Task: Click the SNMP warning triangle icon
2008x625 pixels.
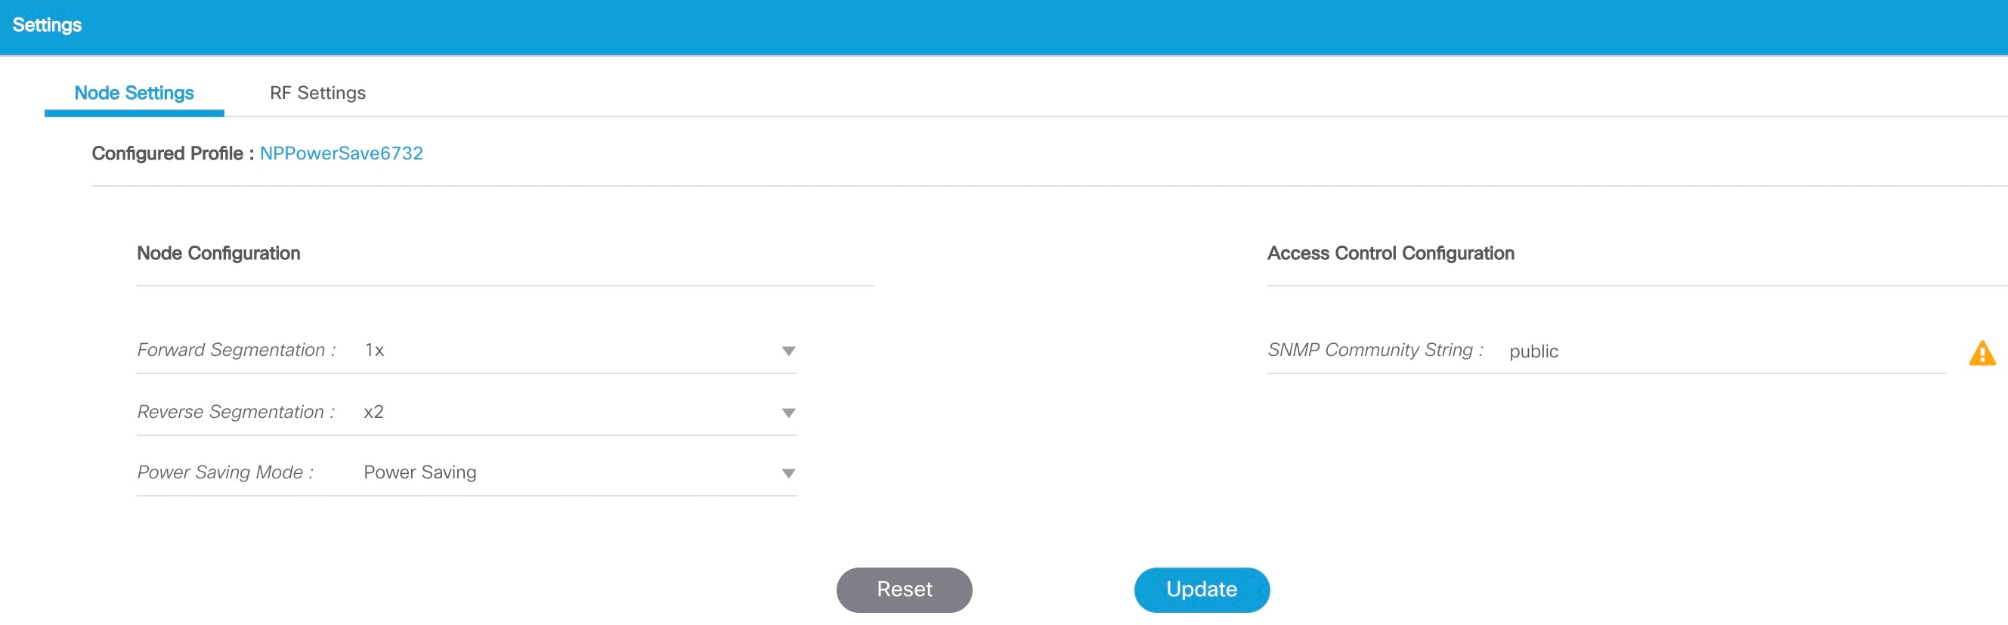Action: [1982, 353]
